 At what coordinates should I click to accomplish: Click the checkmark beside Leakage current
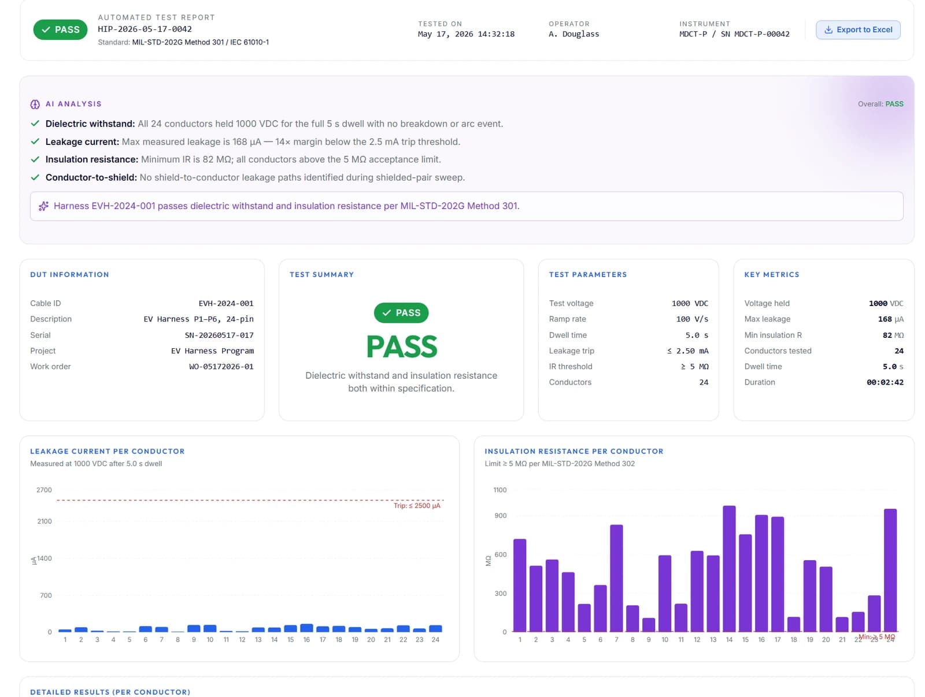pyautogui.click(x=35, y=141)
